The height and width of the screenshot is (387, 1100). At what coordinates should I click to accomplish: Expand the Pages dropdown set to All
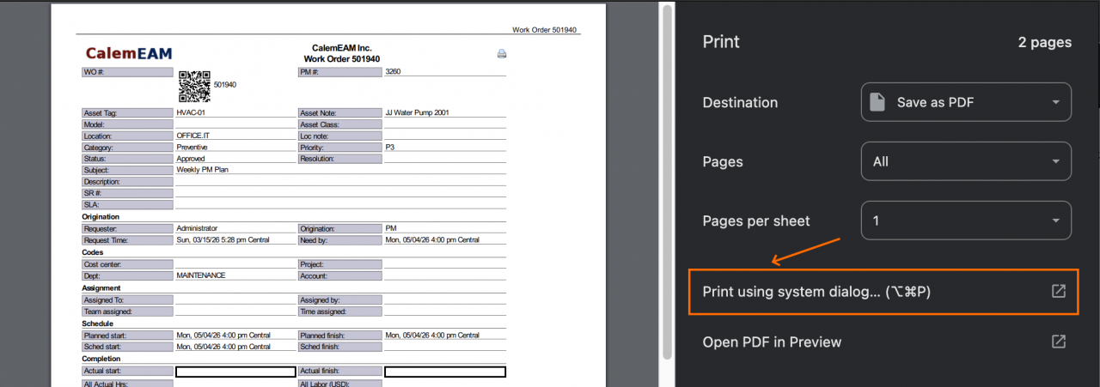click(x=966, y=161)
